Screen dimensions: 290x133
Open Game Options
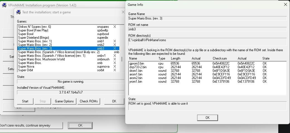click(64, 101)
